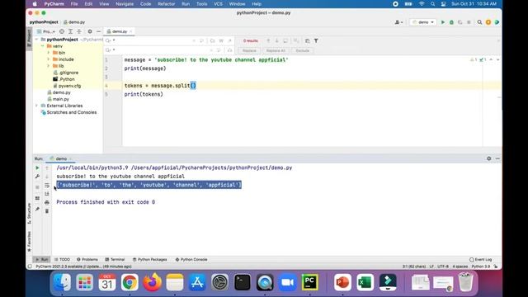Toggle match case option in find field
528x297 pixels.
click(x=213, y=40)
